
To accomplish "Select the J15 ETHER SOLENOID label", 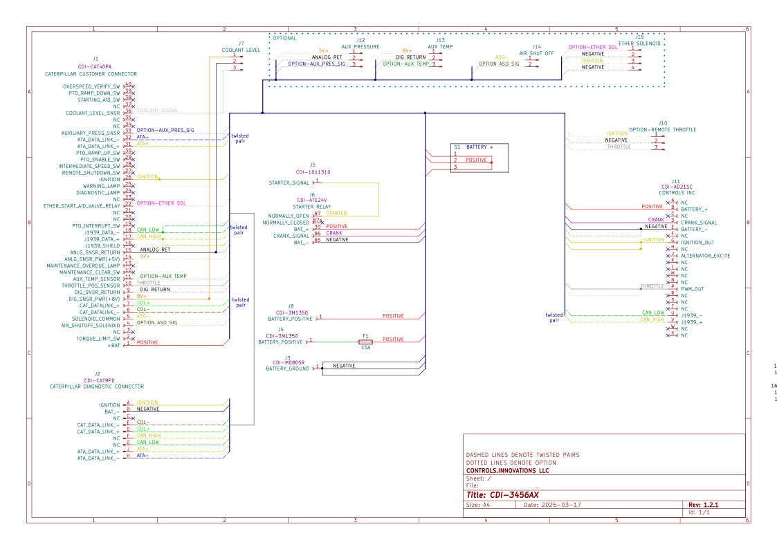I will 640,43.
